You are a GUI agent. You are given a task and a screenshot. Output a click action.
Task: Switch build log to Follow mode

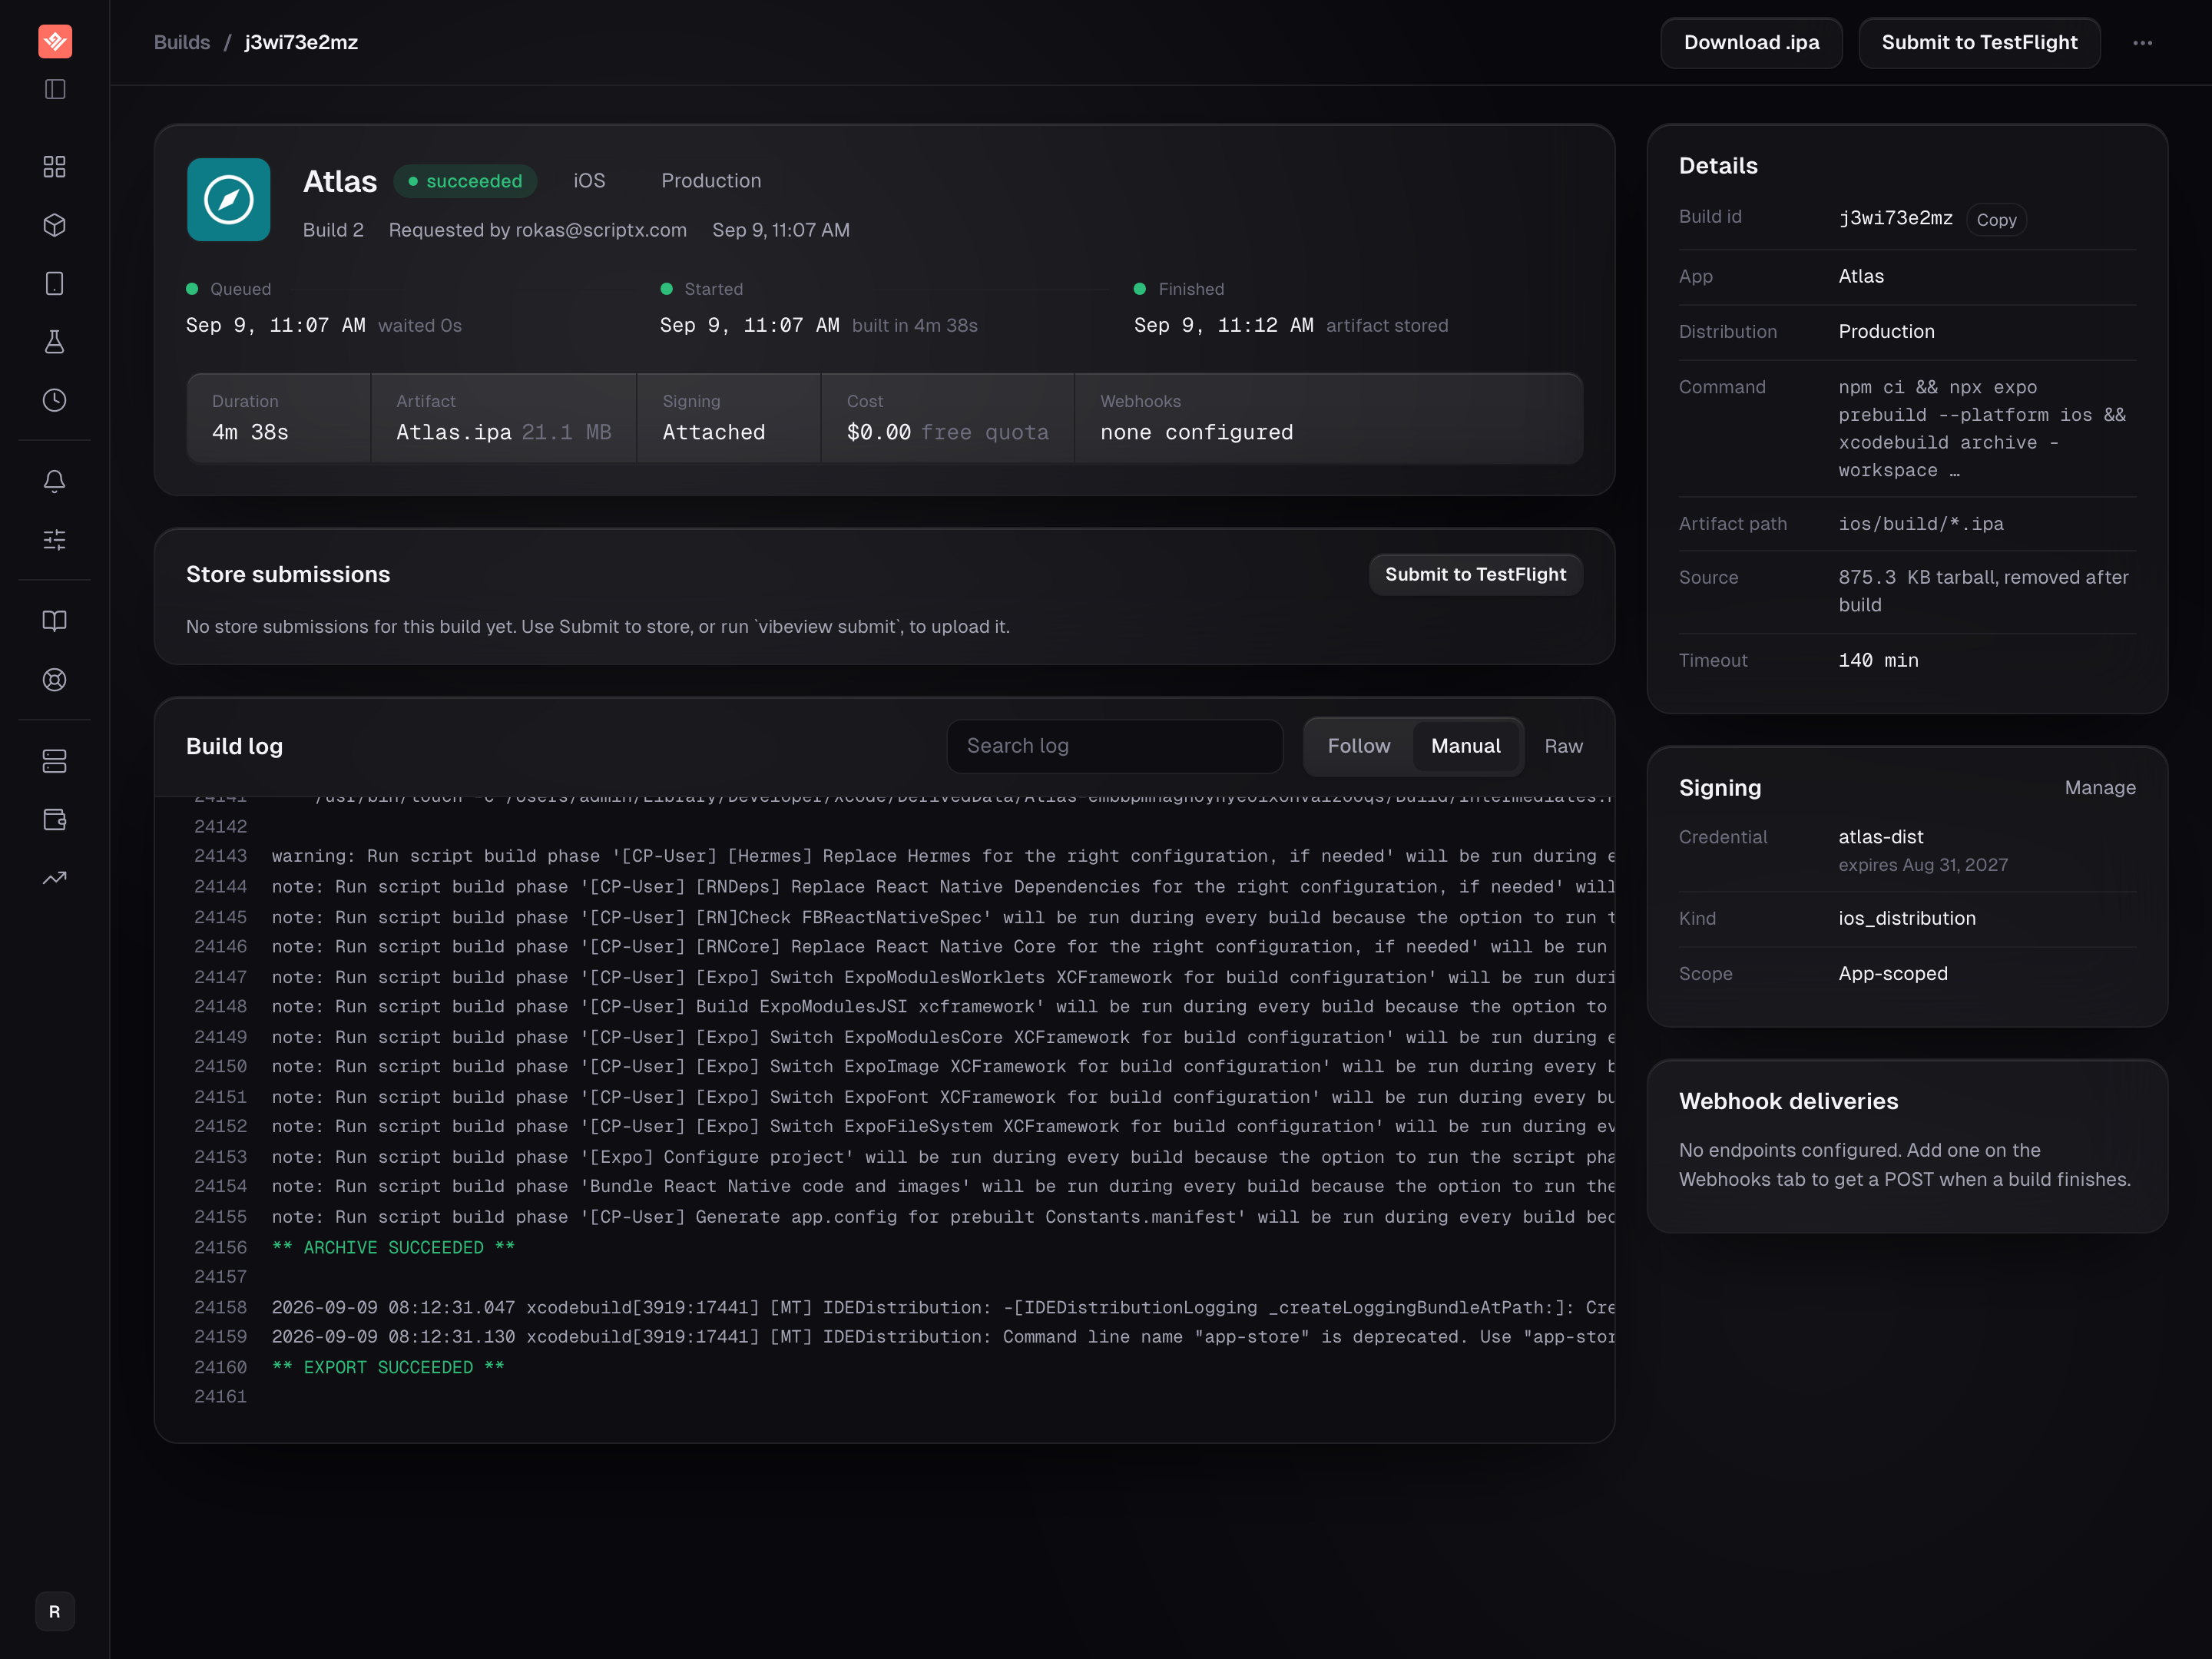[x=1358, y=746]
